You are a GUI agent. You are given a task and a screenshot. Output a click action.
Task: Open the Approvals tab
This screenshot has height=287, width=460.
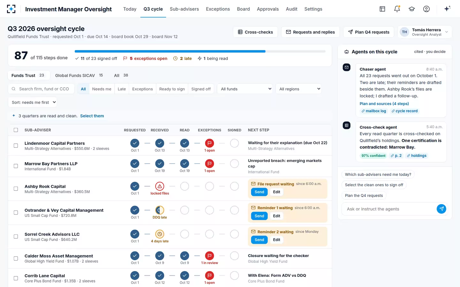[x=268, y=9]
